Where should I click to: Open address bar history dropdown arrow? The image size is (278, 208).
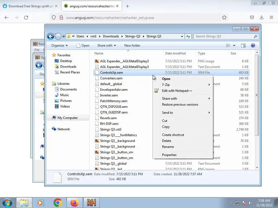click(182, 37)
